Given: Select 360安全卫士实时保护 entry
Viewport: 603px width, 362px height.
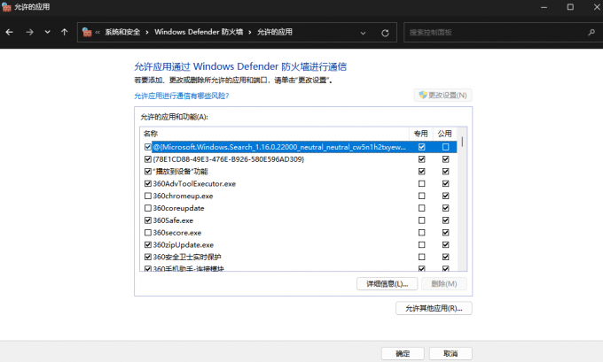Looking at the screenshot, I should coord(187,258).
